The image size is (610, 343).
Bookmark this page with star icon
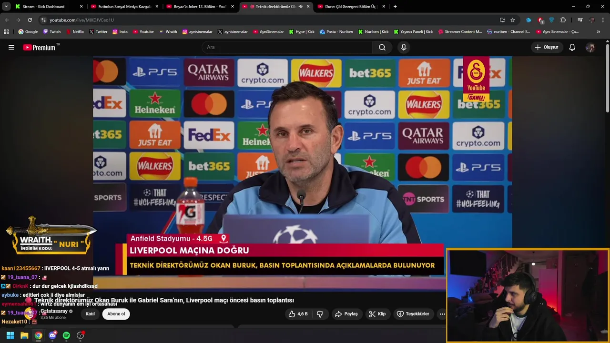tap(513, 20)
